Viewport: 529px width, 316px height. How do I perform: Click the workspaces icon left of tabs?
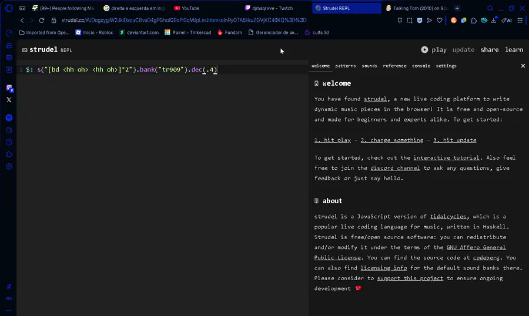[x=22, y=8]
